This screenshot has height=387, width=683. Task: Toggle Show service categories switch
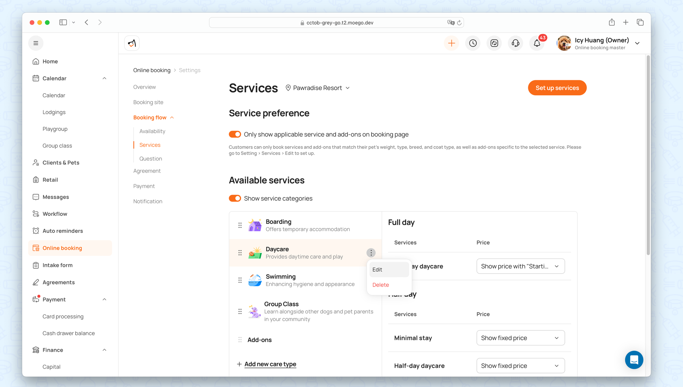(235, 198)
